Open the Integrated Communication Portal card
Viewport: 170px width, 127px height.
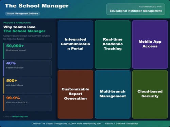coord(75,44)
